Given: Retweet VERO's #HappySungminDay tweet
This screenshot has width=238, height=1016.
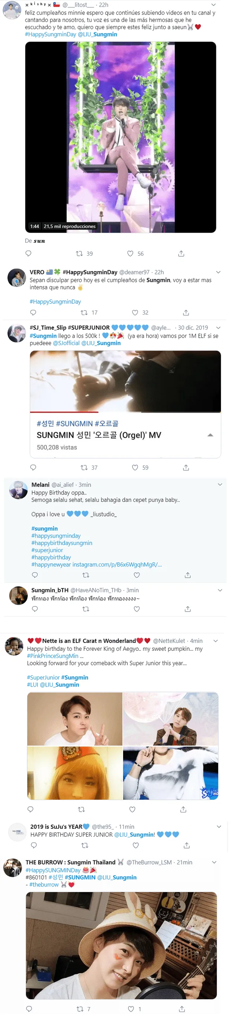Looking at the screenshot, I should pyautogui.click(x=84, y=312).
